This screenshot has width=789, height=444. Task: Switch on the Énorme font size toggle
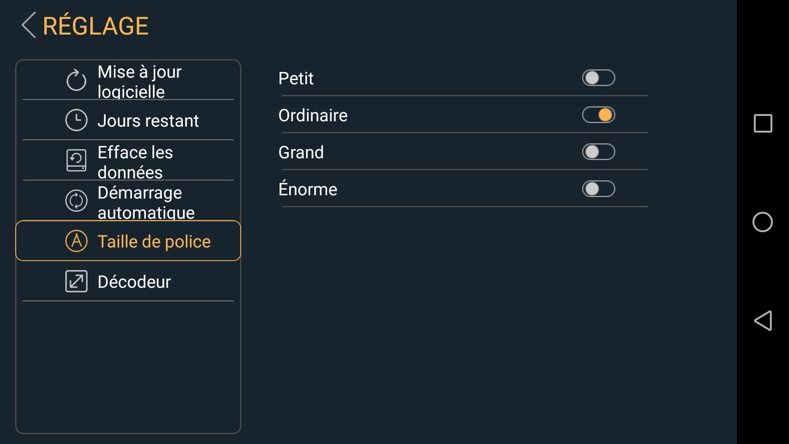click(599, 189)
